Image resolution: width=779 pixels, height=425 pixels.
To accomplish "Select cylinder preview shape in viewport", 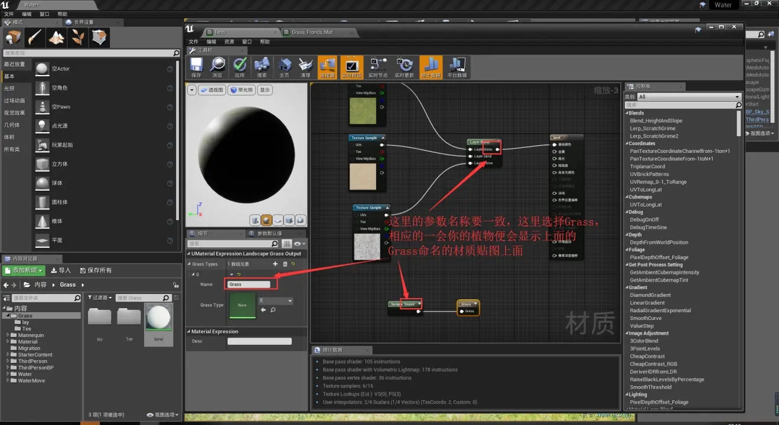I will [255, 220].
